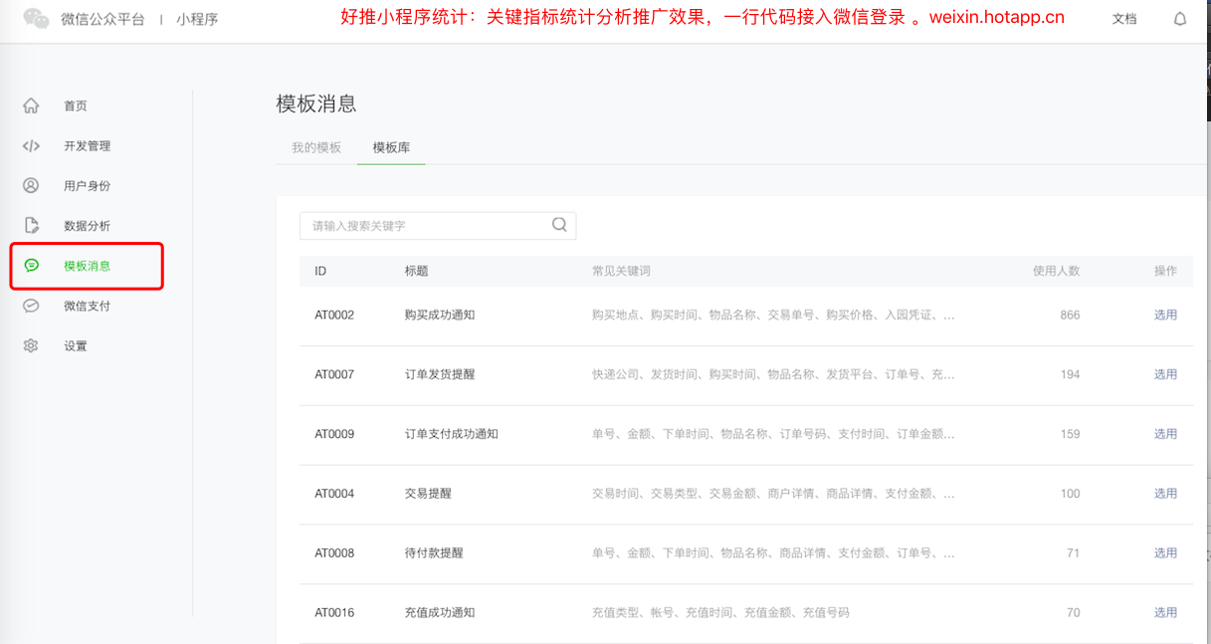Open the 文档 link in the header
The image size is (1211, 644).
(x=1124, y=19)
